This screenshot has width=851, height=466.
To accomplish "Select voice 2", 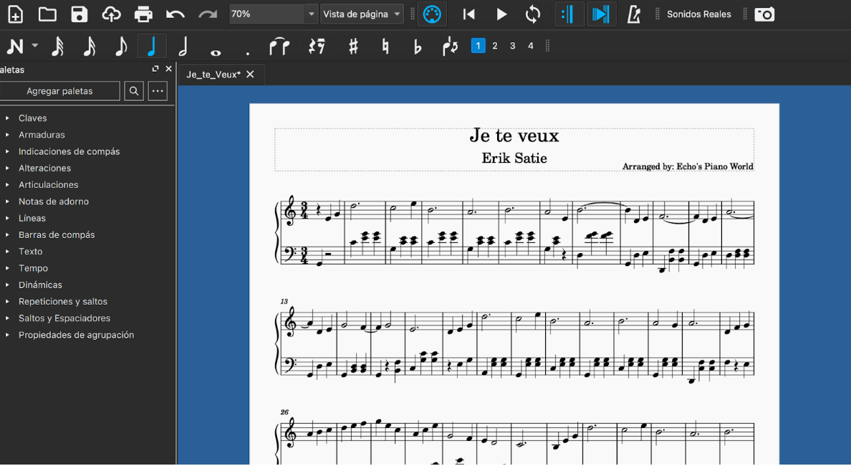I will tap(495, 46).
